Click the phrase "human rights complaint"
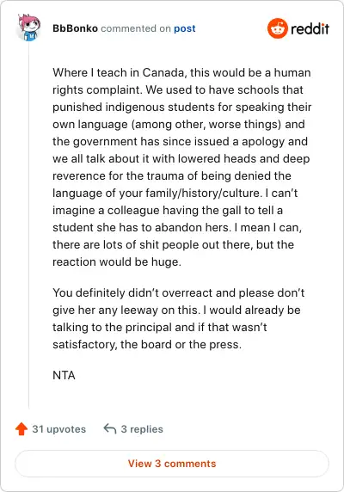Image resolution: width=344 pixels, height=492 pixels. point(181,81)
